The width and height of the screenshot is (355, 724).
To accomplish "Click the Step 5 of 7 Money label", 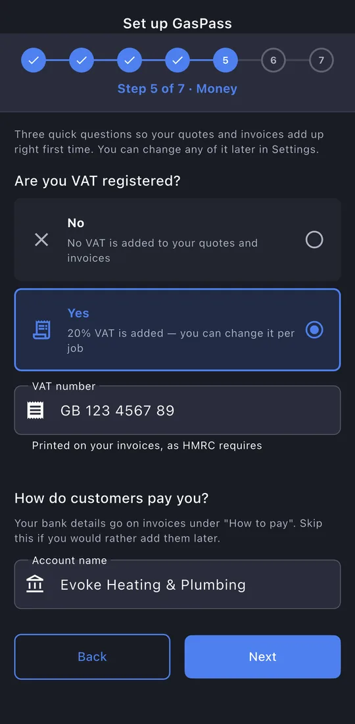I will (x=177, y=89).
